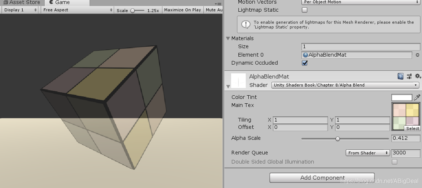Click the AlphaBlendMat material preview thumbnail
Viewport: 422px width, 188px height.
[x=238, y=81]
